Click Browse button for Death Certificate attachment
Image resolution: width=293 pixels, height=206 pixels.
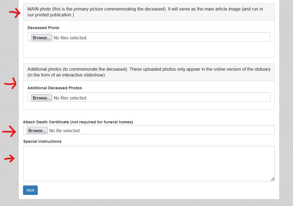pyautogui.click(x=37, y=131)
